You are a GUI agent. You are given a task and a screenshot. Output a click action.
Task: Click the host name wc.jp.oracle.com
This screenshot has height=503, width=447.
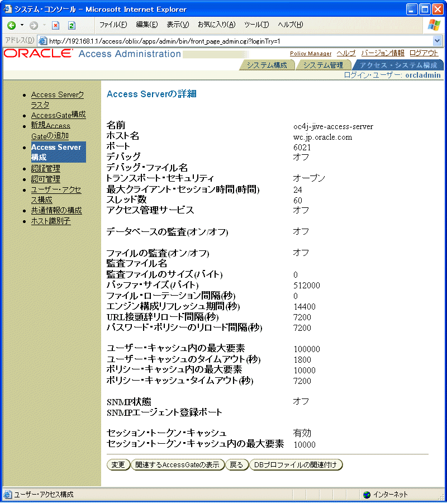pos(322,137)
